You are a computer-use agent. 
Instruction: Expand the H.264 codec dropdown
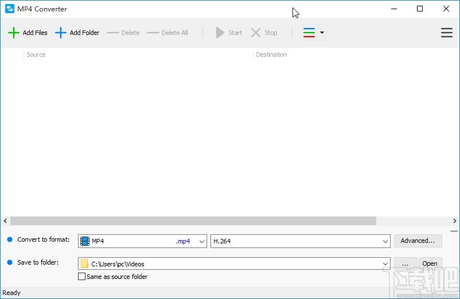385,241
